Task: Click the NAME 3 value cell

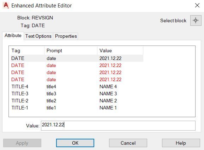Action: [108, 94]
